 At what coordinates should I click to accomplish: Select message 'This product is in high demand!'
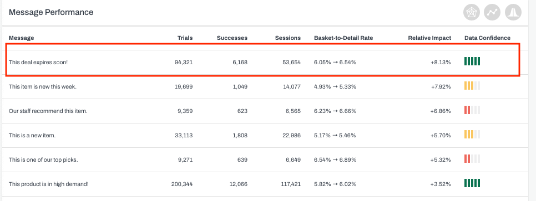click(x=49, y=184)
